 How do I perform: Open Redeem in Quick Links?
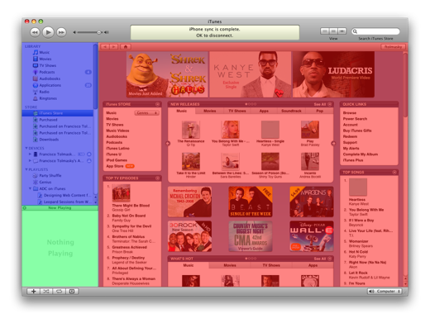(350, 136)
